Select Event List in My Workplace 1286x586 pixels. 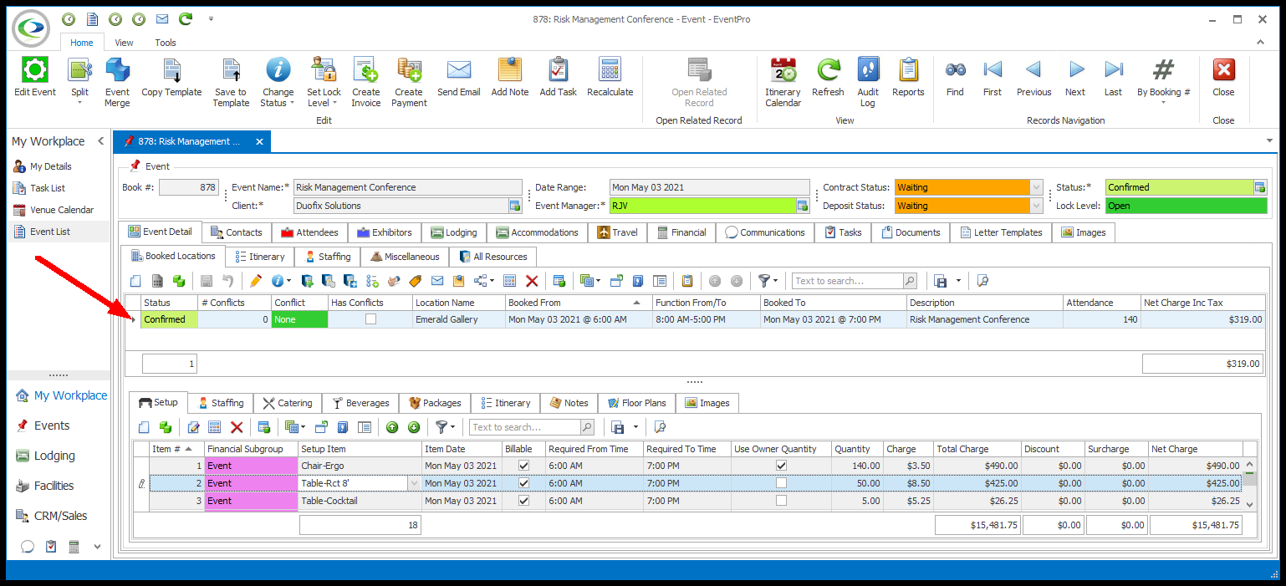point(59,232)
